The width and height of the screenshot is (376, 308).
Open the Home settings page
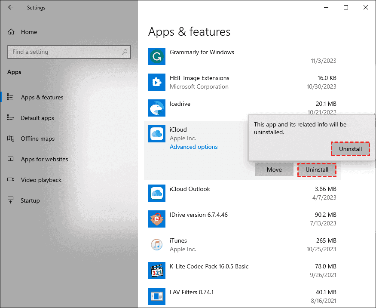[28, 32]
